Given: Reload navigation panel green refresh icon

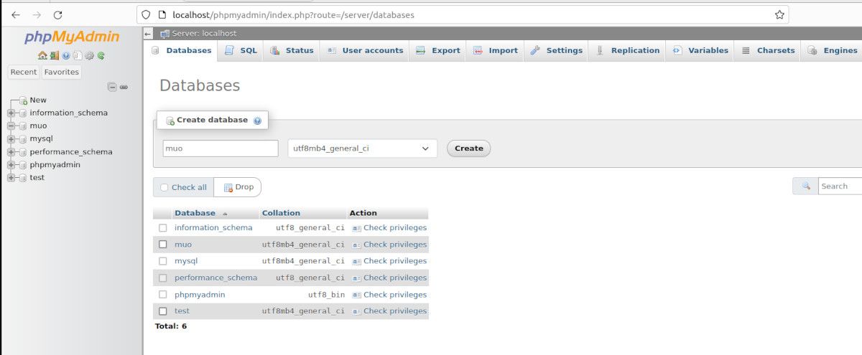Looking at the screenshot, I should click(x=101, y=55).
